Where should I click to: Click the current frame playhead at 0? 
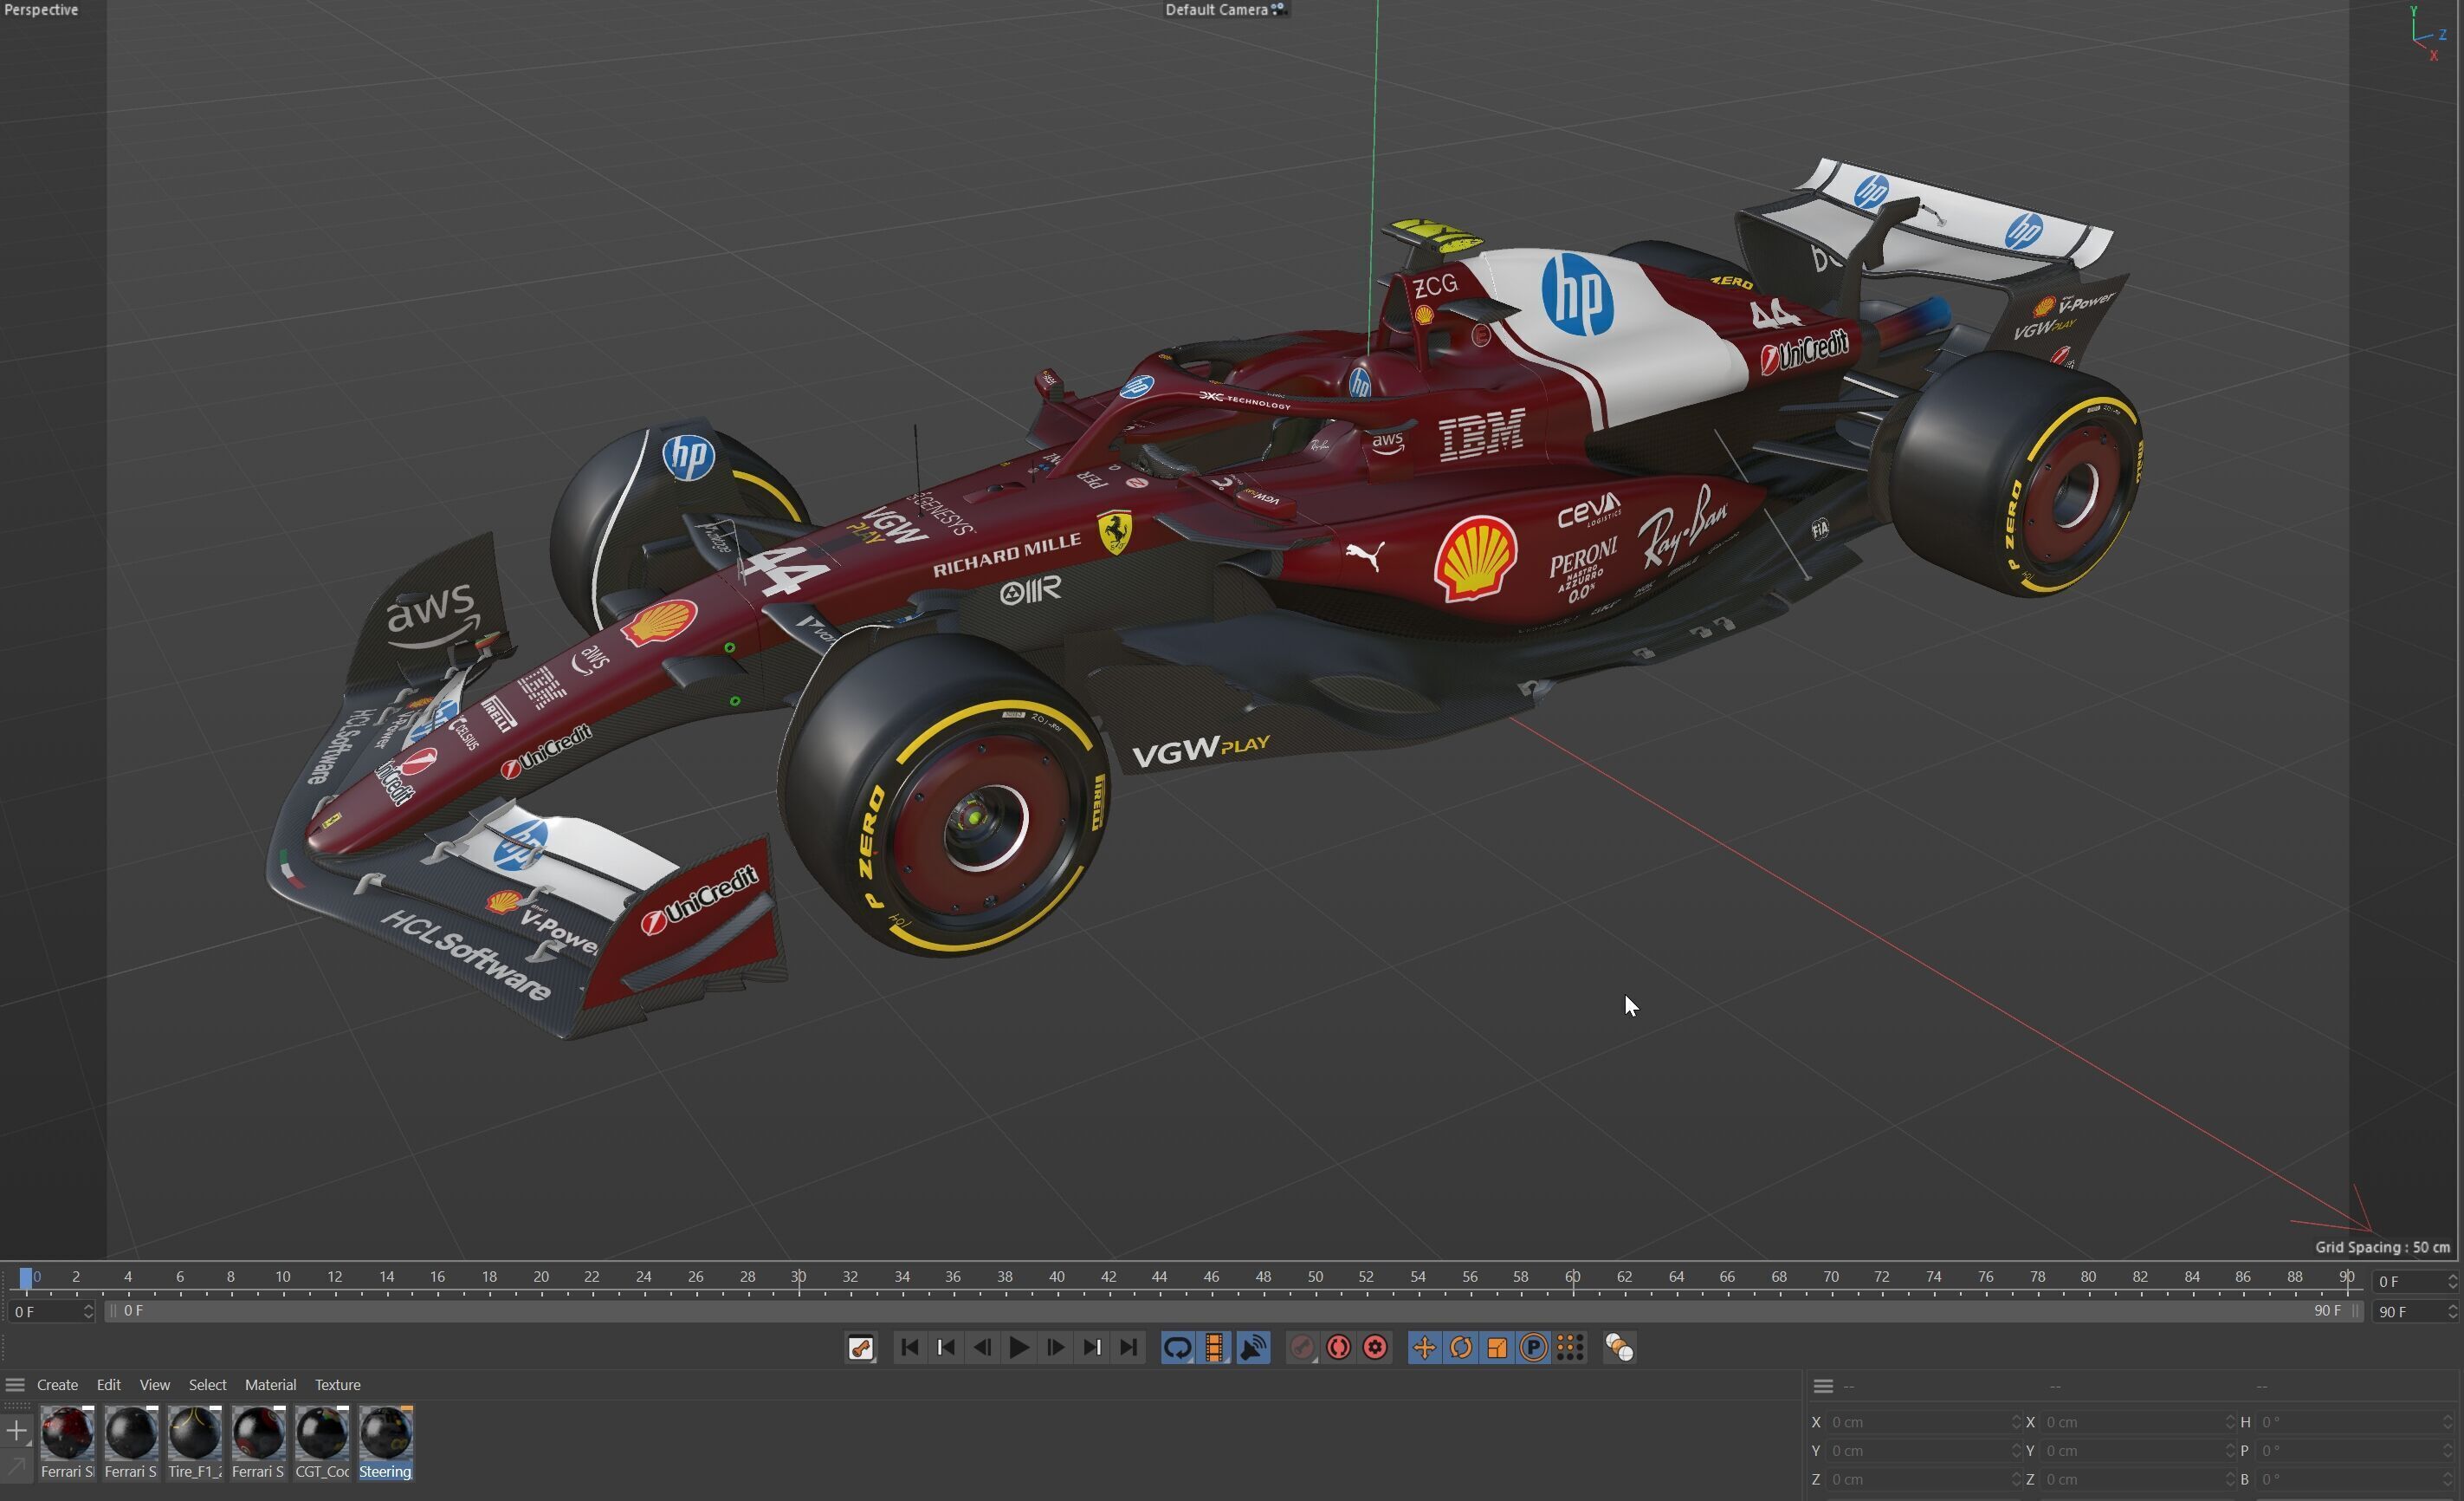[x=25, y=1278]
